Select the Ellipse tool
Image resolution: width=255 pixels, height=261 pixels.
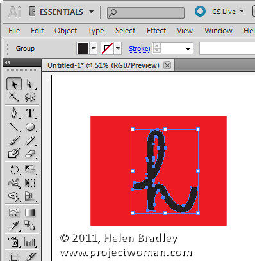pyautogui.click(x=30, y=127)
